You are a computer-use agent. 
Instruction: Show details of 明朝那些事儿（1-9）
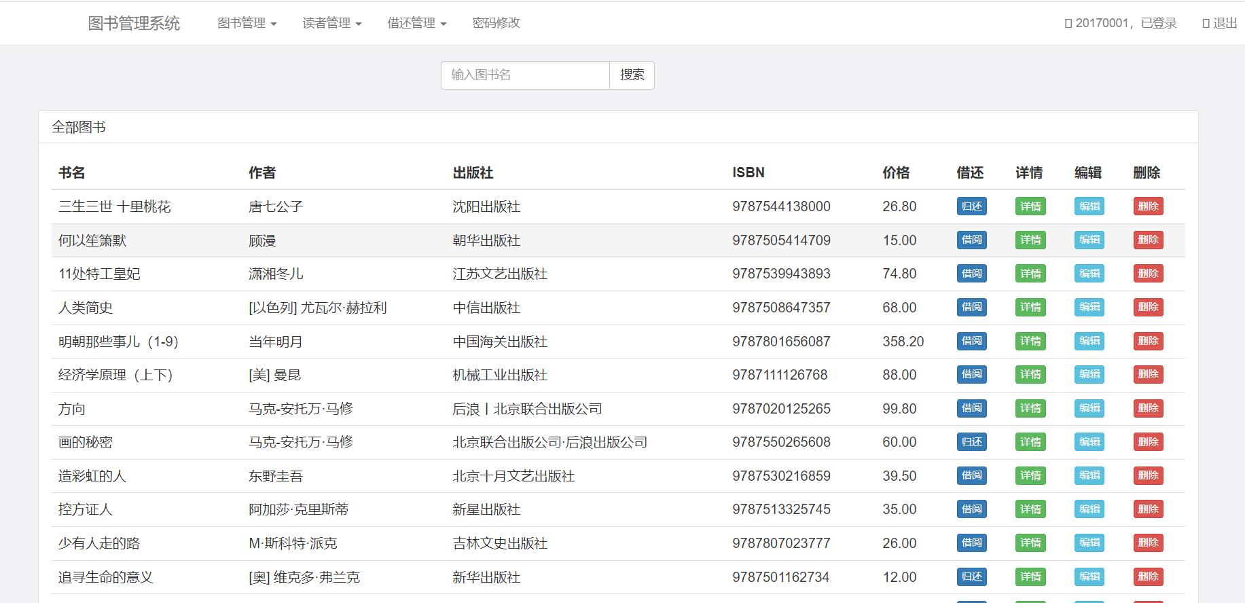[1030, 341]
